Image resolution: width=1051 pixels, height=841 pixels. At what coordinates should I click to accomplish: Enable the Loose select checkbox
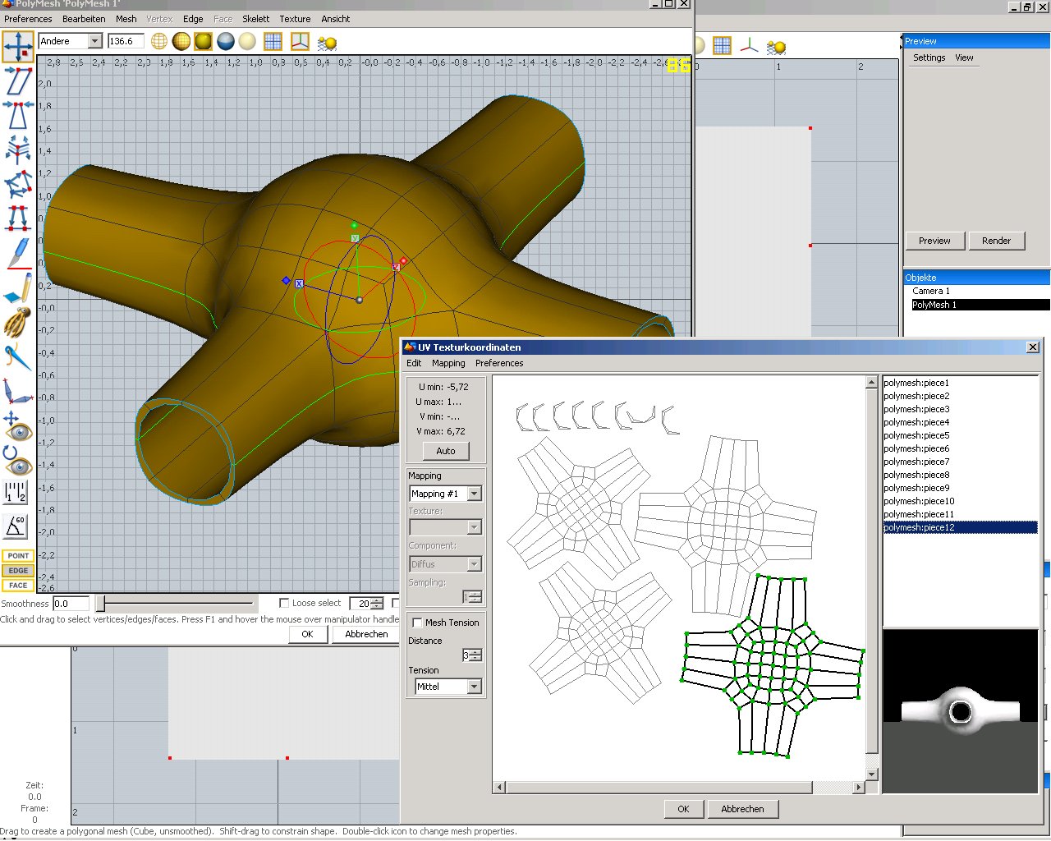tap(284, 604)
